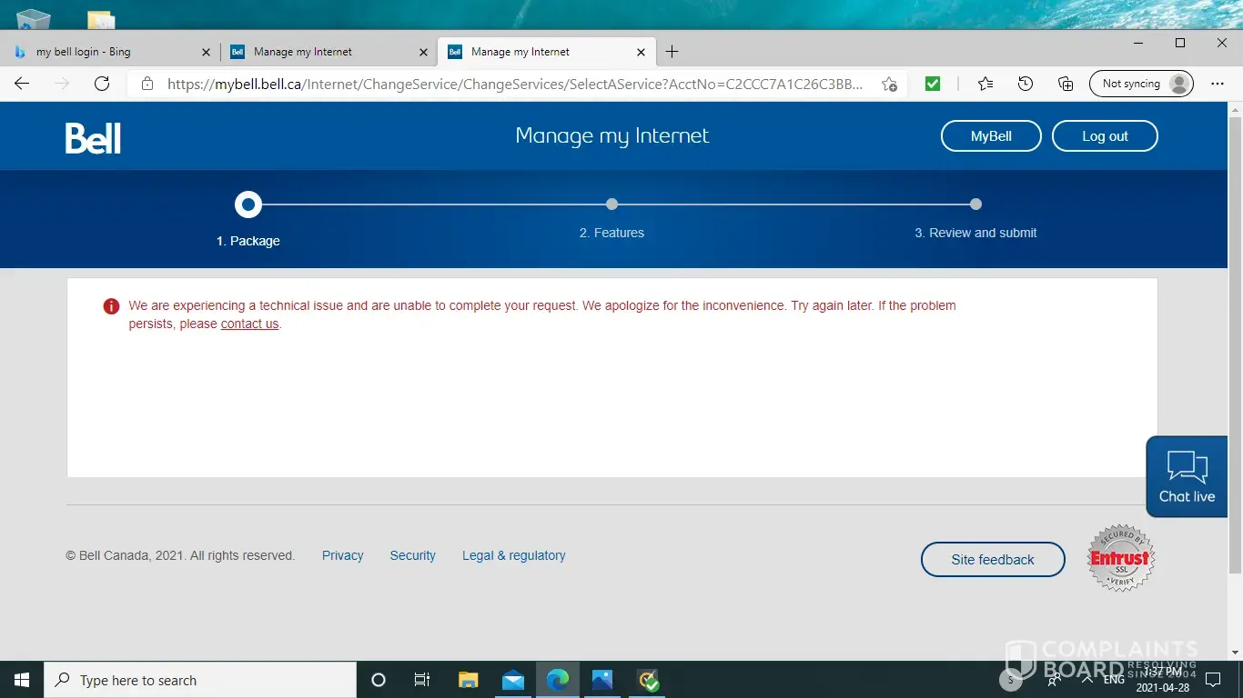Screen dimensions: 1243x698
Task: Close the inactive Manage my Internet tab
Action: (x=423, y=52)
